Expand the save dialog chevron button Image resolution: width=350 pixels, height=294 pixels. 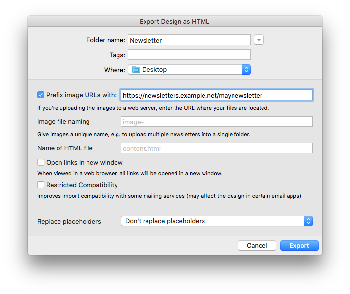click(x=259, y=40)
